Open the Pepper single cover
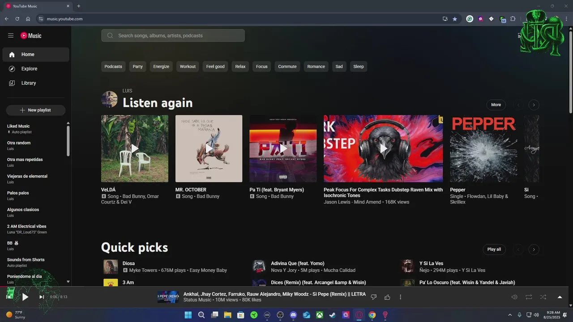Image resolution: width=573 pixels, height=322 pixels. [x=483, y=148]
